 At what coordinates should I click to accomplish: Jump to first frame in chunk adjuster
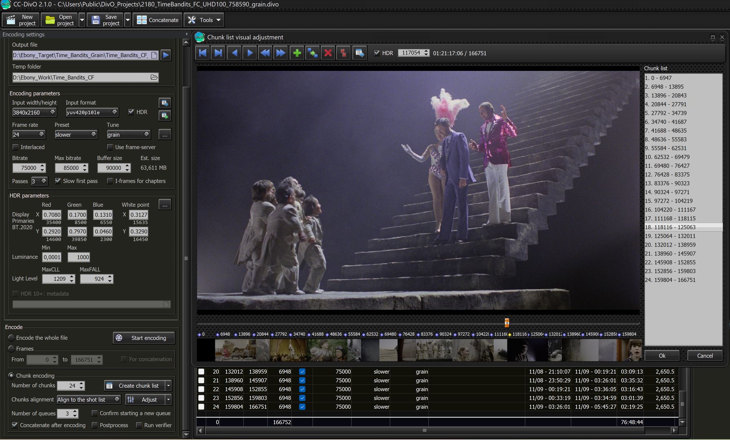click(203, 53)
